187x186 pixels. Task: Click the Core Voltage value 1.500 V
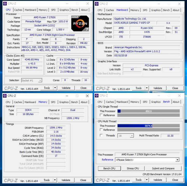tap(60, 30)
